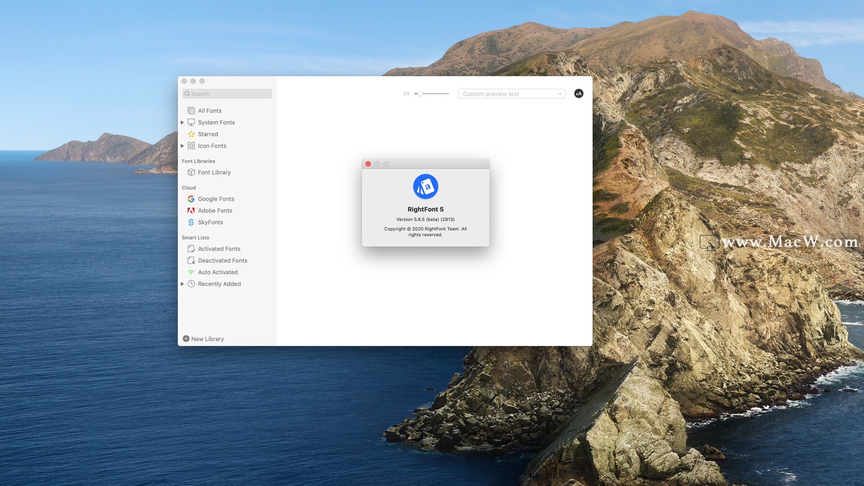Expand Icon Fonts tree item
Image resolution: width=864 pixels, height=486 pixels.
[182, 145]
